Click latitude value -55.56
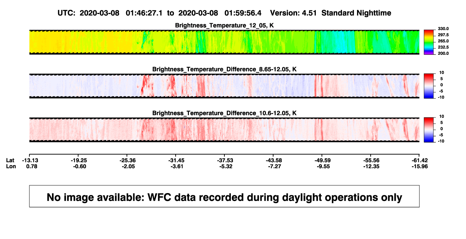Viewport: 466px width, 239px height. [372, 160]
